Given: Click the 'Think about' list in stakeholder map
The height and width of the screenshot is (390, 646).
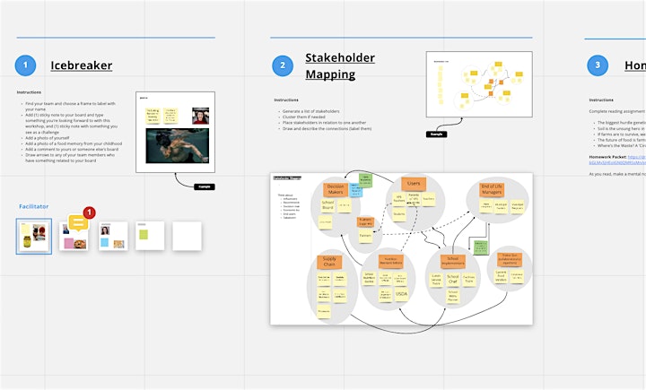Looking at the screenshot, I should pyautogui.click(x=288, y=206).
